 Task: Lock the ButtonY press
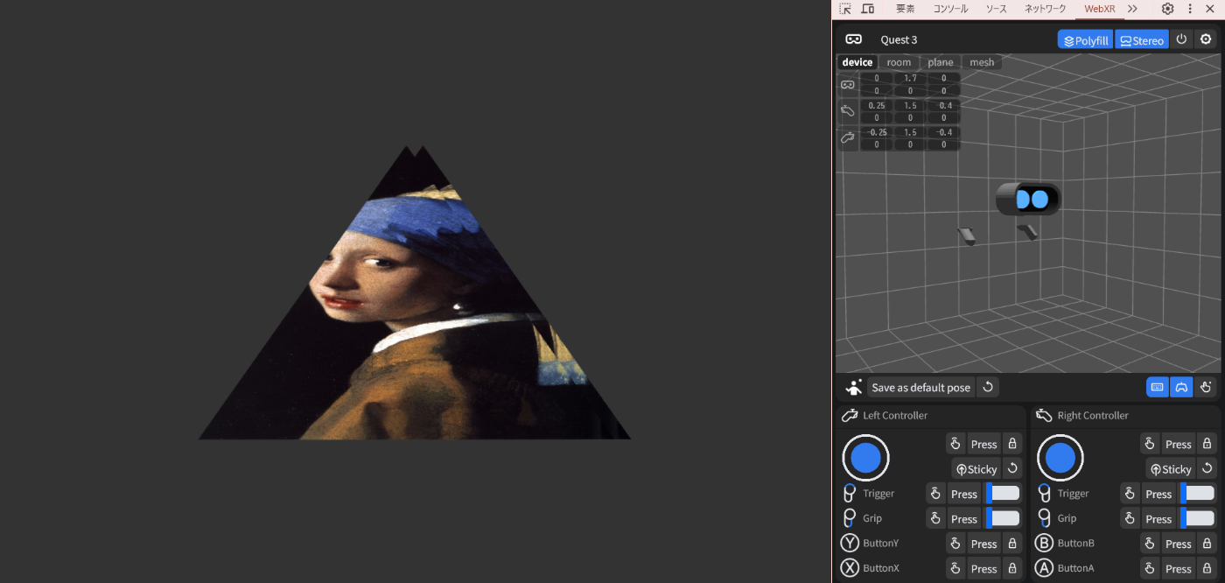tap(1012, 544)
